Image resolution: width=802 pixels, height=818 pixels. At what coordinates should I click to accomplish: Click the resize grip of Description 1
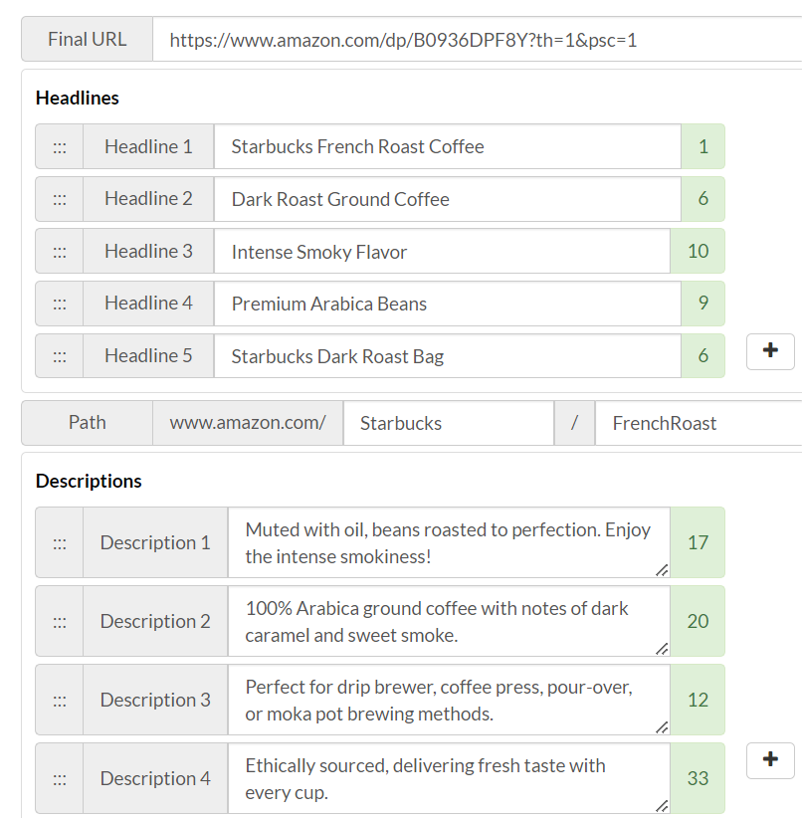tap(662, 570)
